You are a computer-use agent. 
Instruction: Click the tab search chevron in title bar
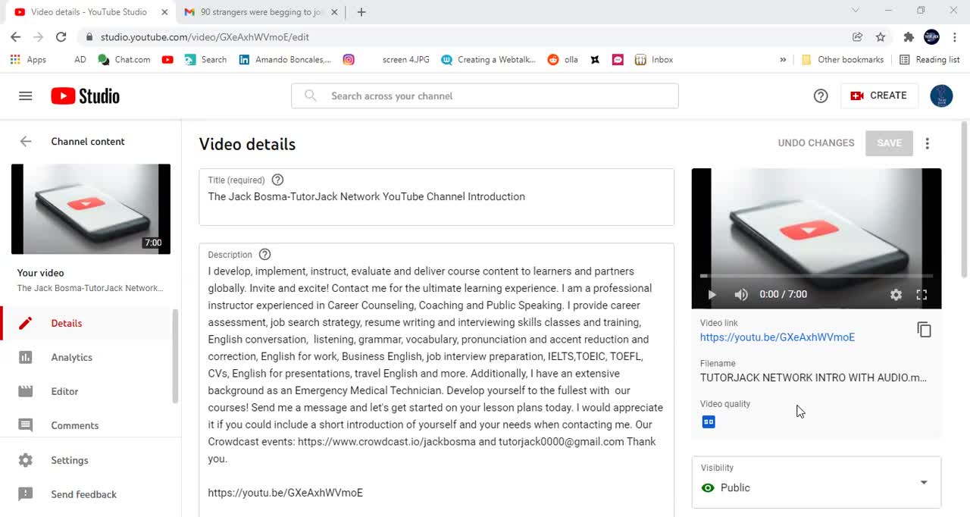[856, 11]
